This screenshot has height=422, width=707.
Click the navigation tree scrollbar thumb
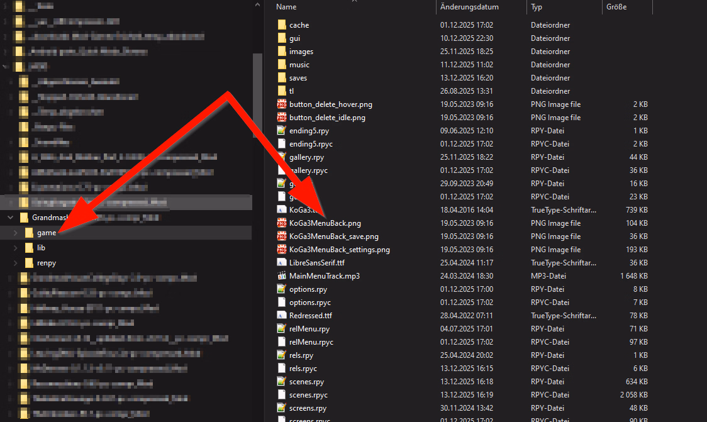[257, 95]
